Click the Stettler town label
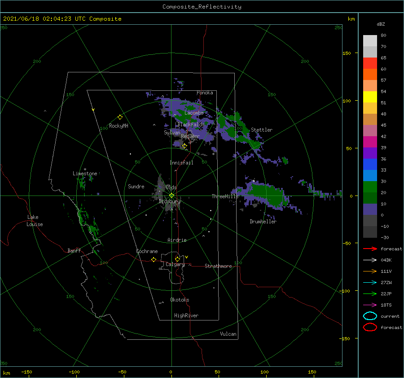This screenshot has height=378, width=404. click(262, 130)
